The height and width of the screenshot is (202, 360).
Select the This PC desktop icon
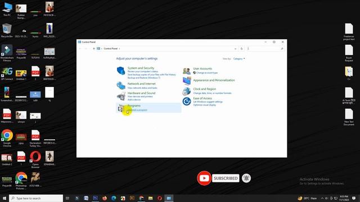click(7, 9)
